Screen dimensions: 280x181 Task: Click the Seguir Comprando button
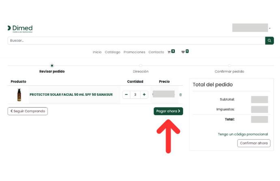pos(28,111)
